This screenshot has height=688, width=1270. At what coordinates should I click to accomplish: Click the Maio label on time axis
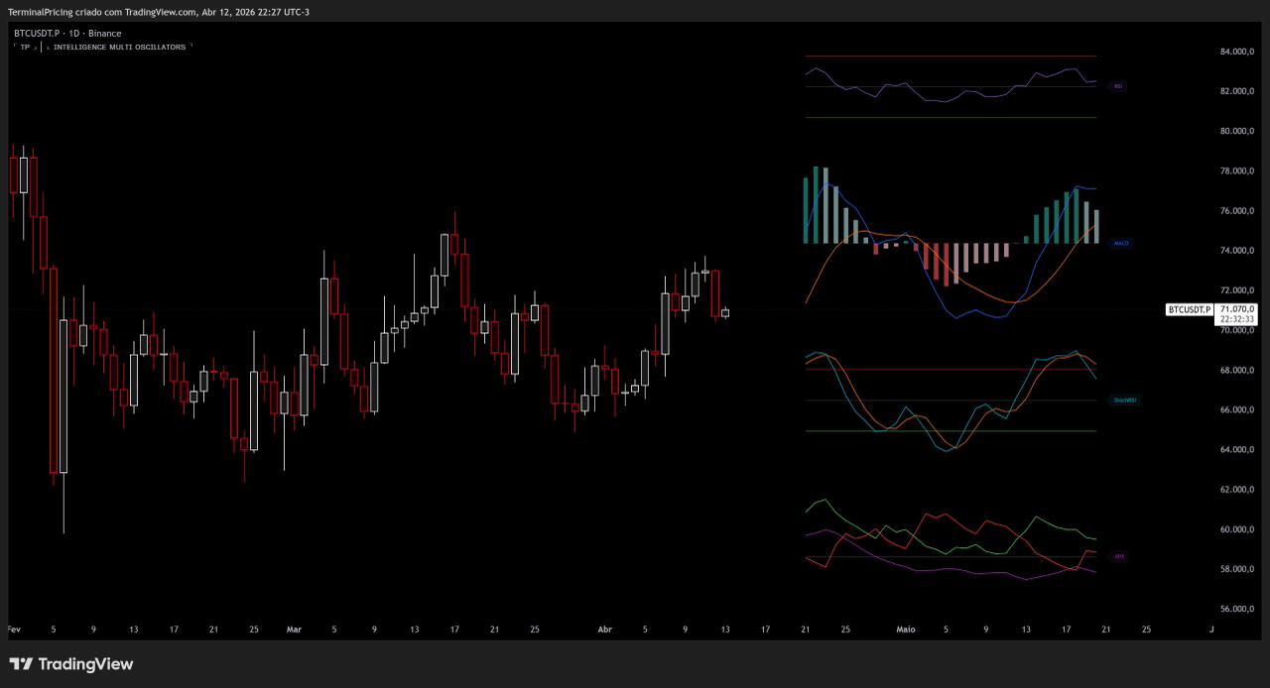pos(905,630)
